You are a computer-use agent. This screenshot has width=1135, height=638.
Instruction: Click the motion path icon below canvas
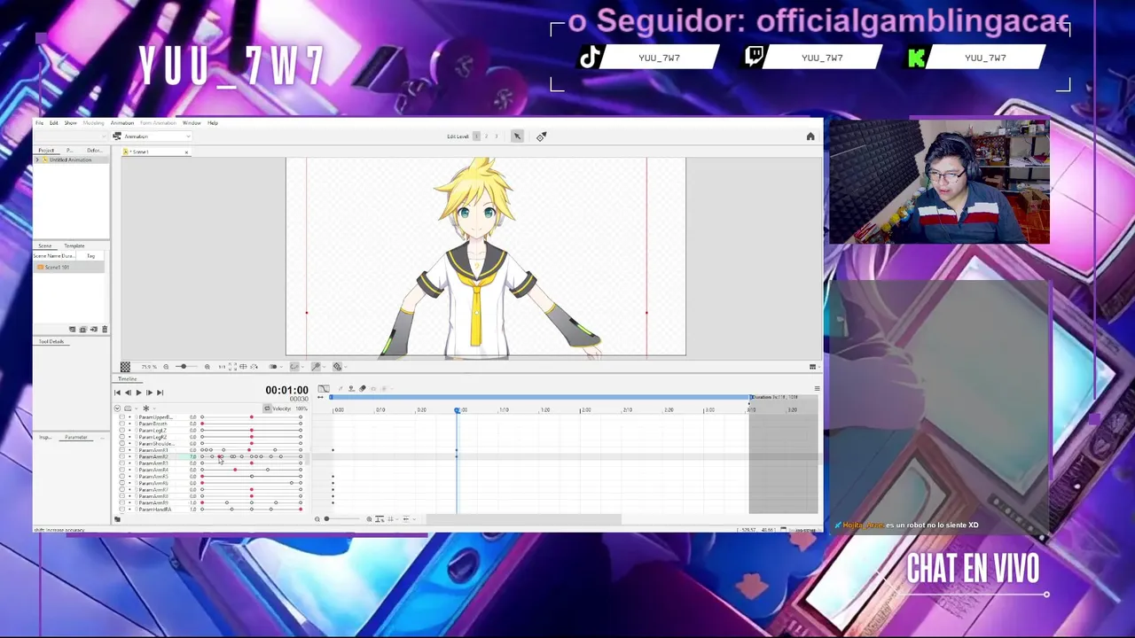pyautogui.click(x=294, y=367)
